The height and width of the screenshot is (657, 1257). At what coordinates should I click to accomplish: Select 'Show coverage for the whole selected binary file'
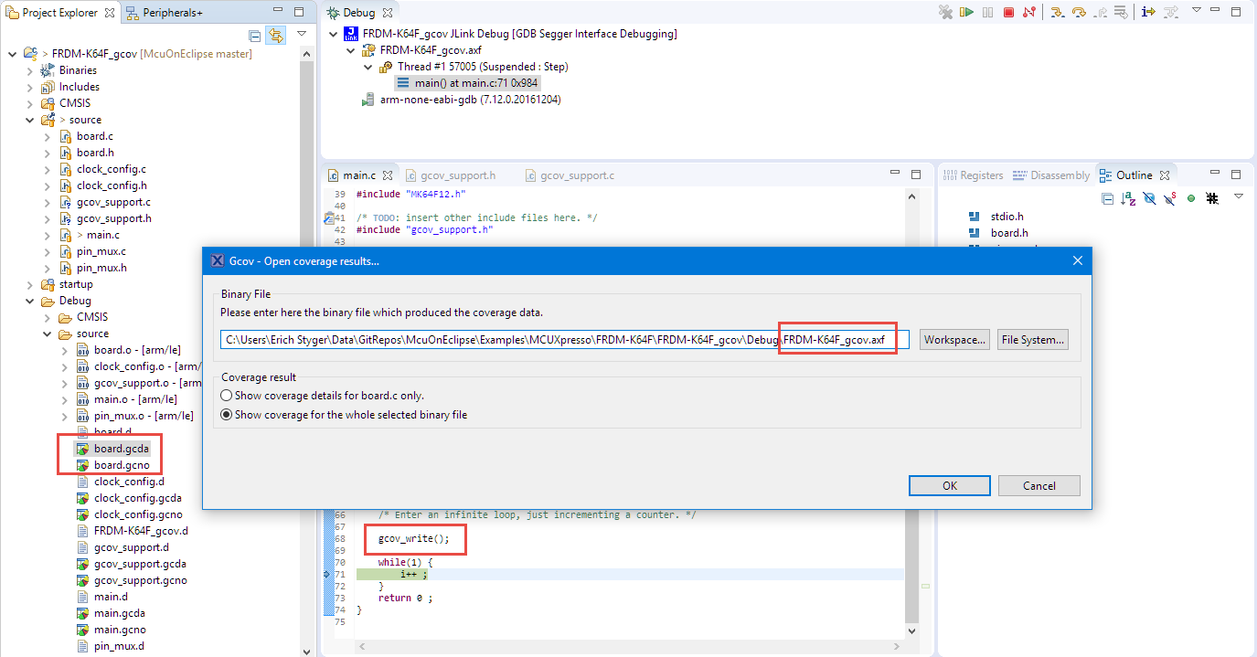pos(227,414)
